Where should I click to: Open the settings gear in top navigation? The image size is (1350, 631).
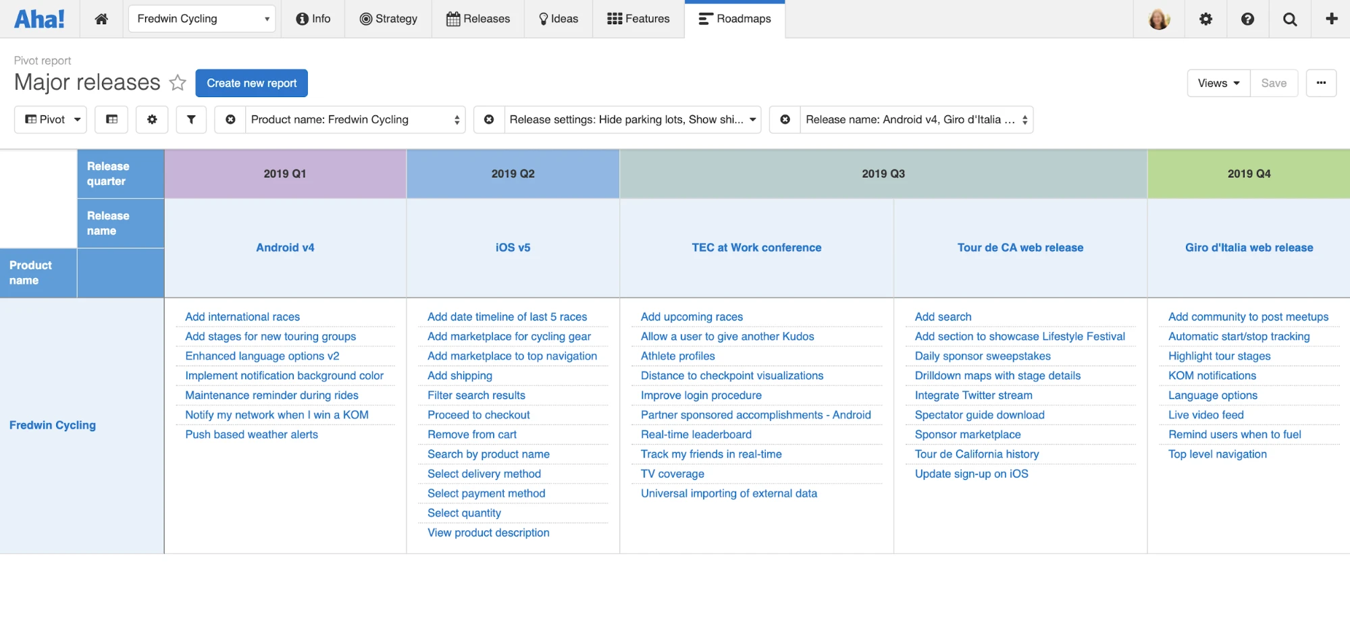click(x=1205, y=19)
